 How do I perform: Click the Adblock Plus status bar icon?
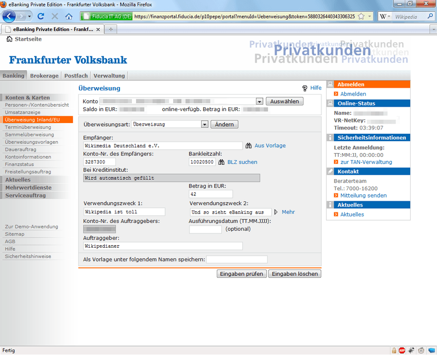(x=402, y=350)
